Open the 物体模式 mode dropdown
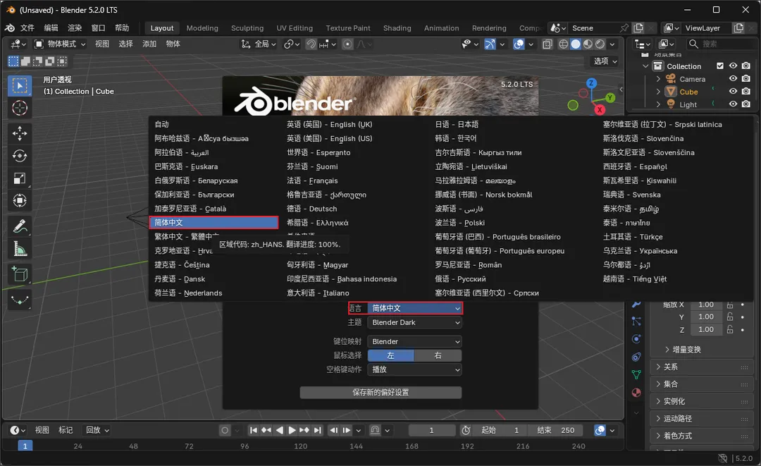The image size is (761, 466). [60, 44]
